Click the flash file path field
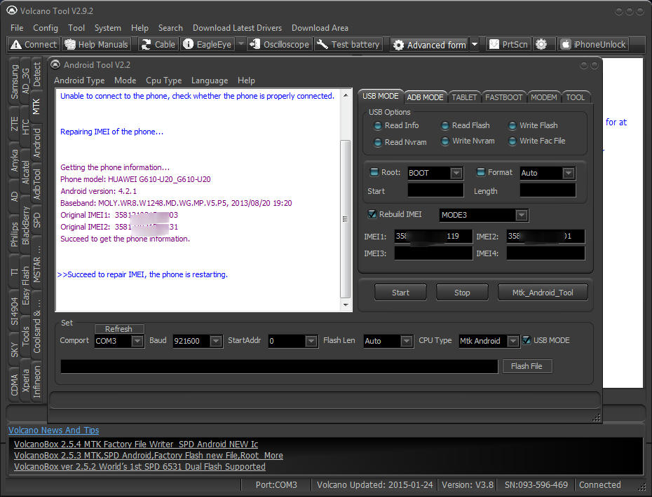This screenshot has height=497, width=652. coord(279,366)
